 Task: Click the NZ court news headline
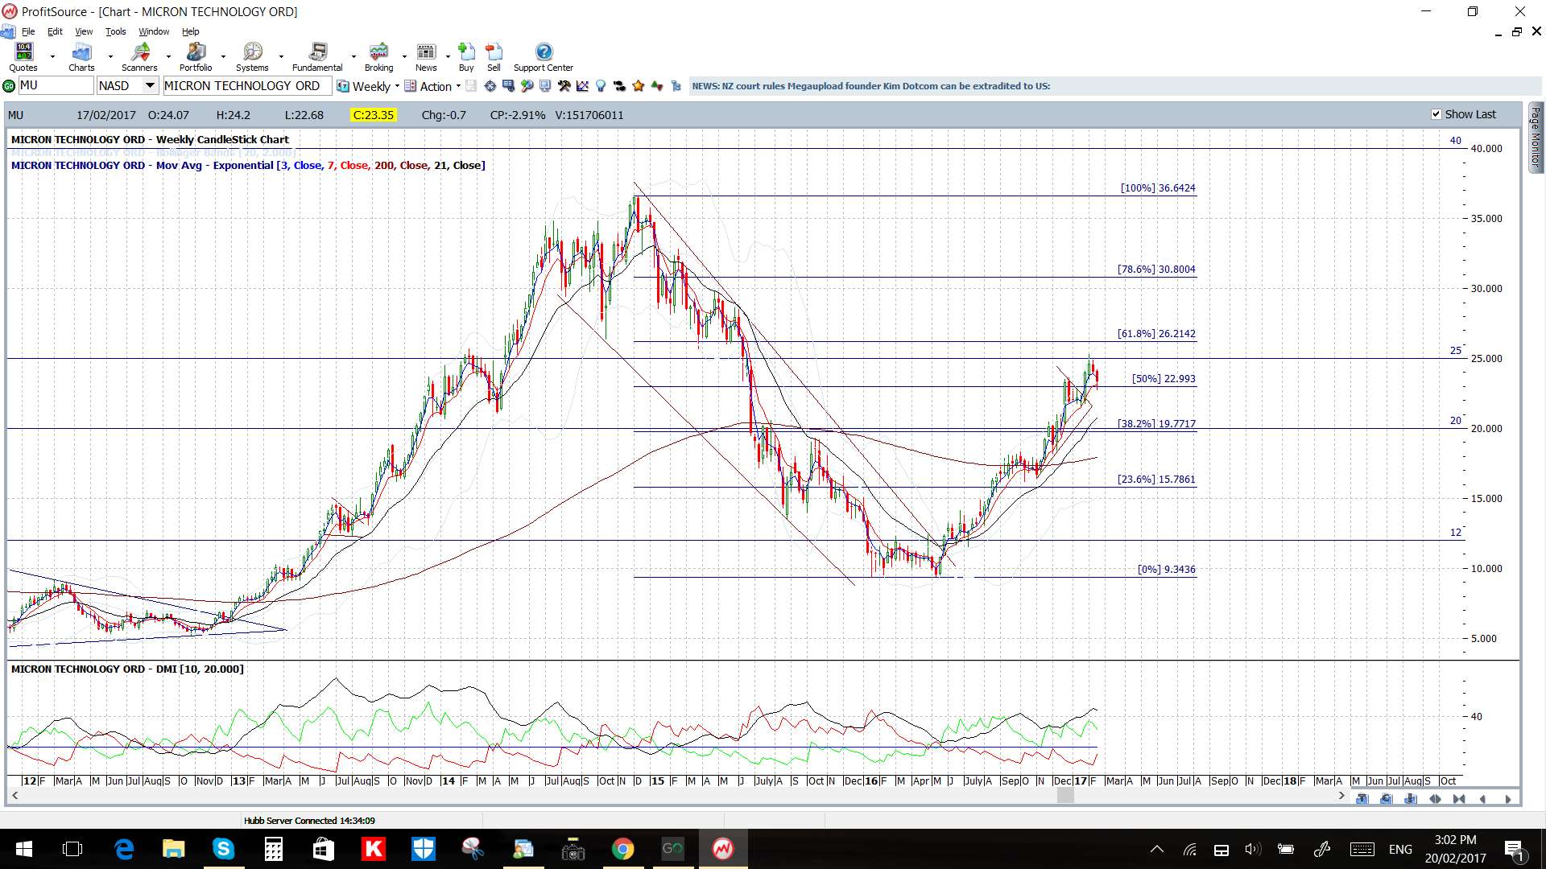tap(870, 86)
